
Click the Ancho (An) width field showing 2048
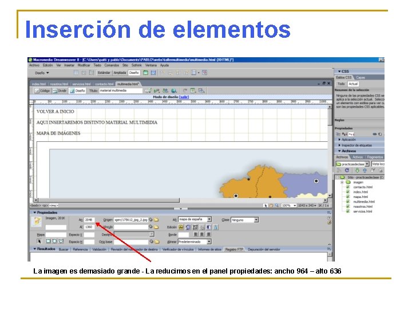pyautogui.click(x=89, y=220)
